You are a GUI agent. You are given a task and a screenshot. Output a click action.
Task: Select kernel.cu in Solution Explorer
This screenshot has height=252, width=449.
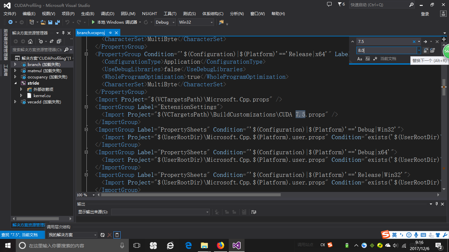click(42, 96)
